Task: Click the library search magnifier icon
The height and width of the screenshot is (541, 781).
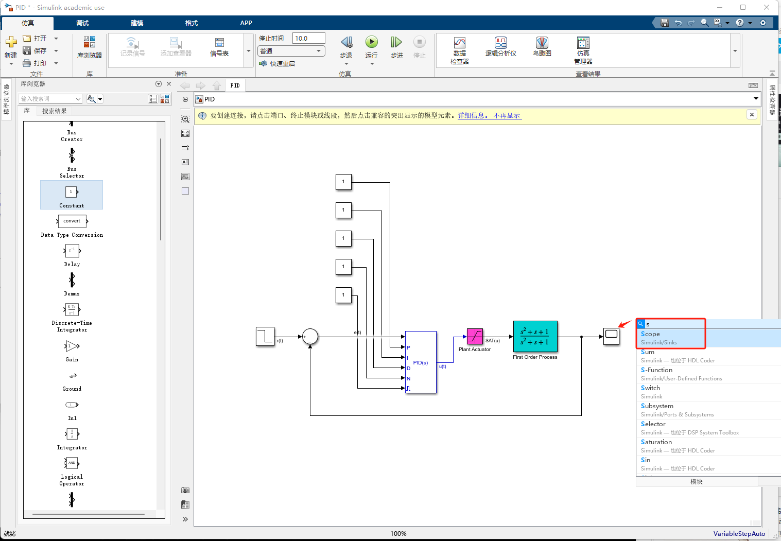Action: point(92,99)
